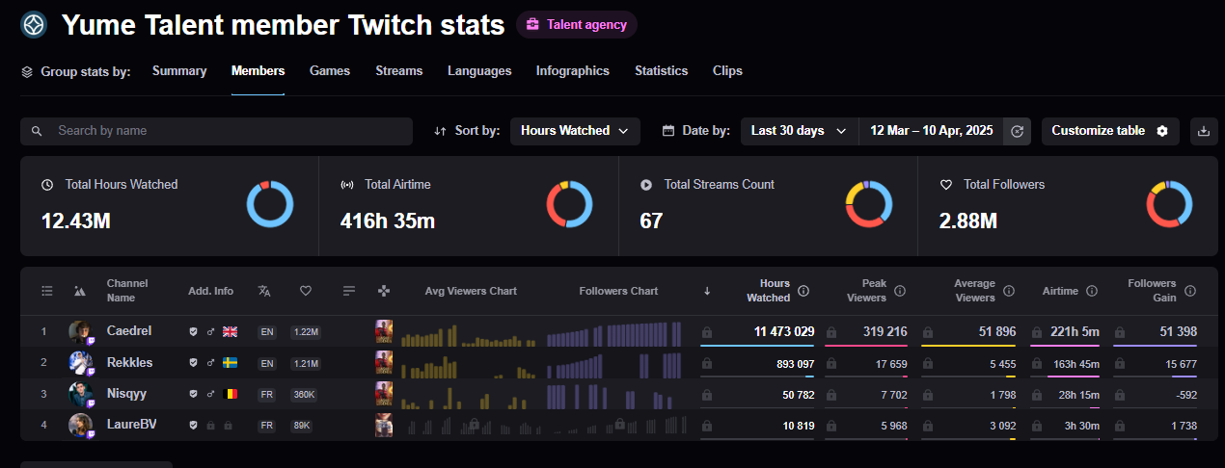Select the Members tab
The width and height of the screenshot is (1225, 468).
tap(258, 71)
